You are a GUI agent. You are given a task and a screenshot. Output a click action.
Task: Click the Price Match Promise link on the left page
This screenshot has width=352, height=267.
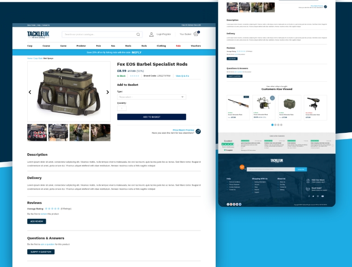(184, 130)
